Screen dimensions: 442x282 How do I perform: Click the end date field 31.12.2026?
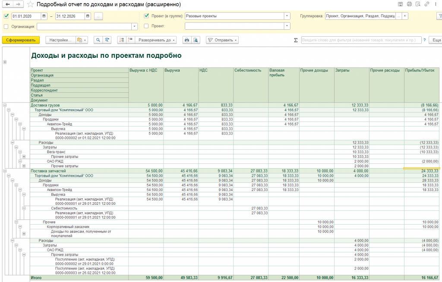[x=70, y=16]
